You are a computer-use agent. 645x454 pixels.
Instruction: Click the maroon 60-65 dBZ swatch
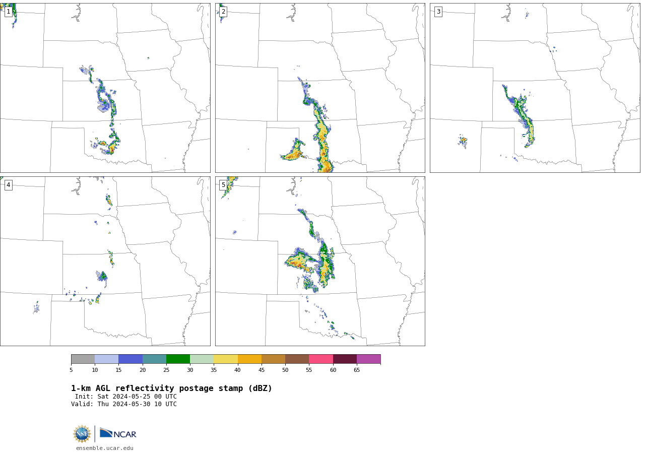tap(345, 359)
